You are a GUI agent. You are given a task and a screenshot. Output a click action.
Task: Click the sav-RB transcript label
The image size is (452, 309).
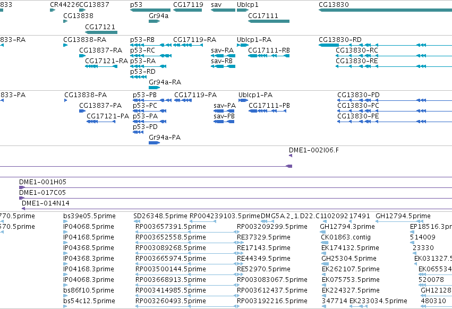(221, 61)
